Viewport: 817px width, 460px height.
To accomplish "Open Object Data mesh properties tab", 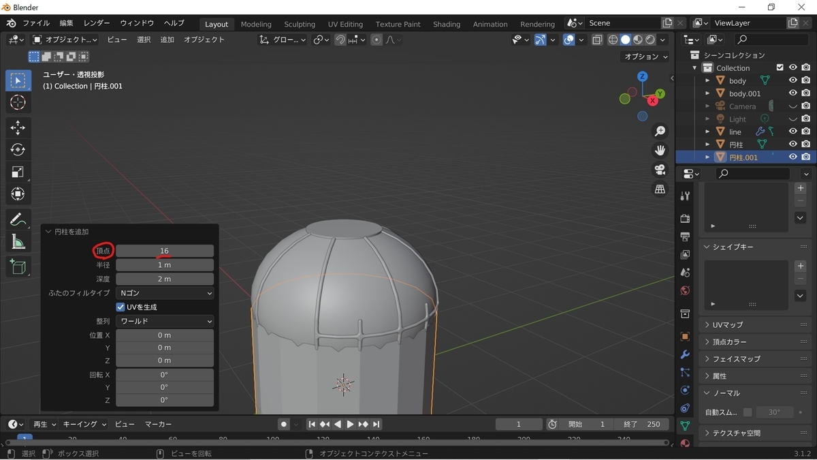I will (x=685, y=426).
